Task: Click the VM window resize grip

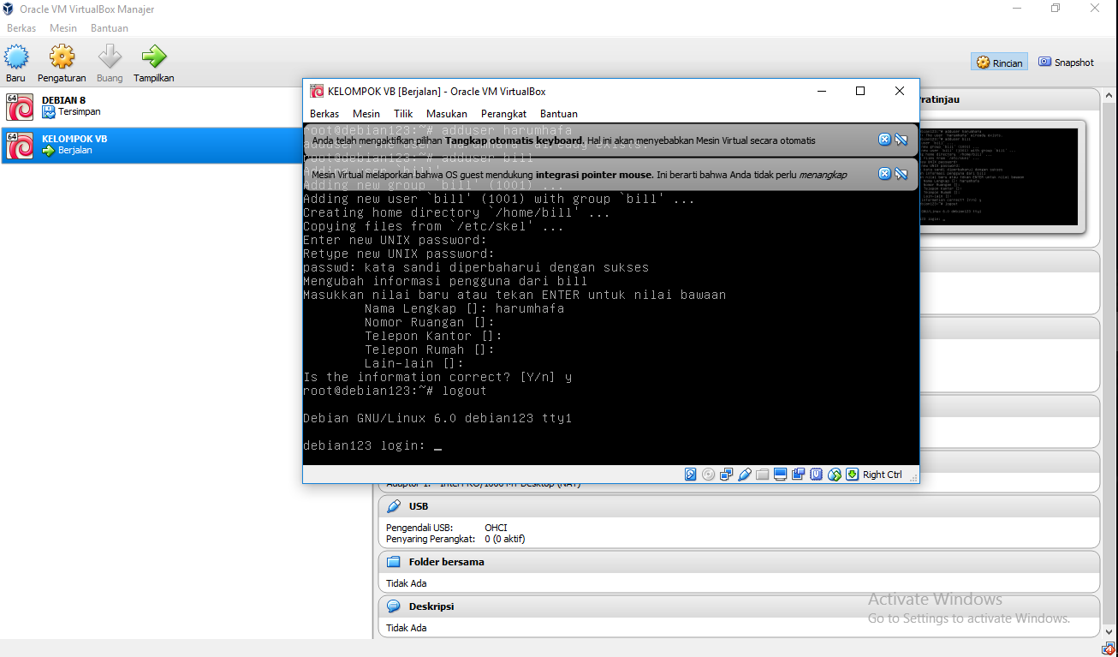Action: 913,478
